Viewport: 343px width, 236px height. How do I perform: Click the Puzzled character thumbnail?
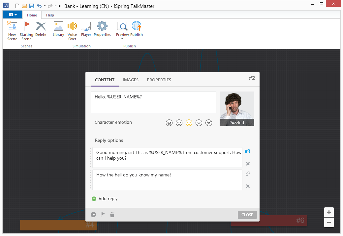click(237, 109)
